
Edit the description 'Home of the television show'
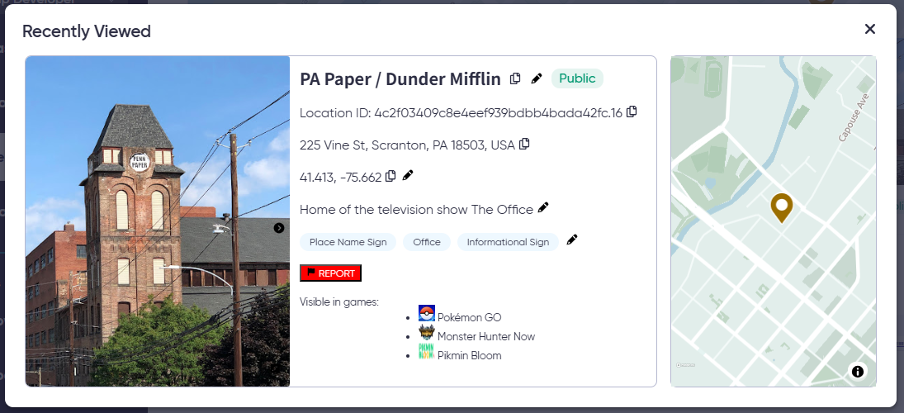coord(543,207)
